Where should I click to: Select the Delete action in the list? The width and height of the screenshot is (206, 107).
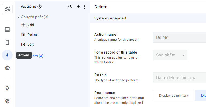(32, 35)
